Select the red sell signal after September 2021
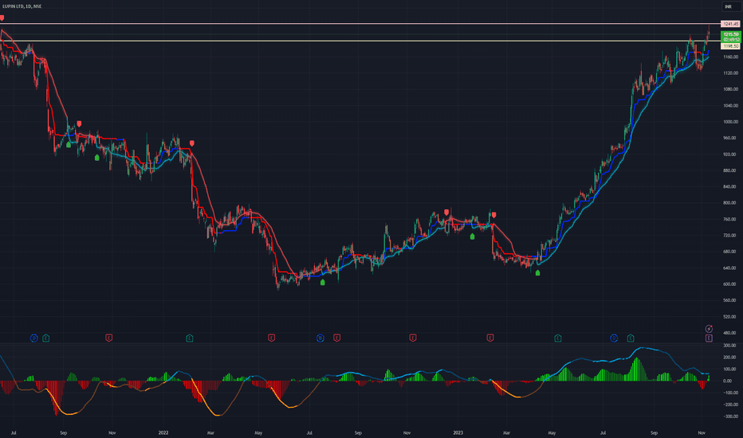This screenshot has width=743, height=438. (x=79, y=123)
